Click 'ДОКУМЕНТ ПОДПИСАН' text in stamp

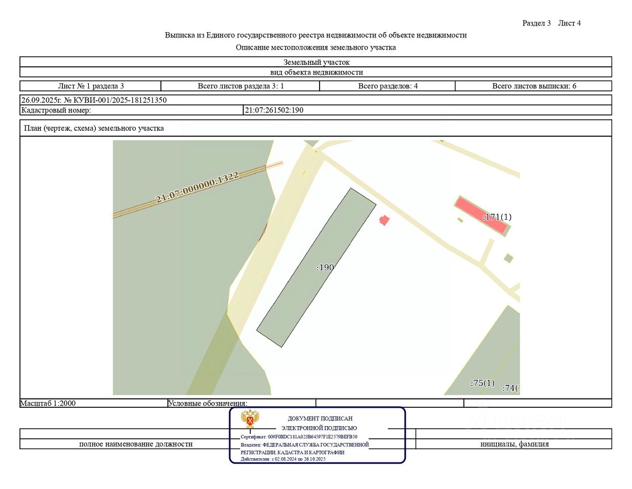click(320, 418)
